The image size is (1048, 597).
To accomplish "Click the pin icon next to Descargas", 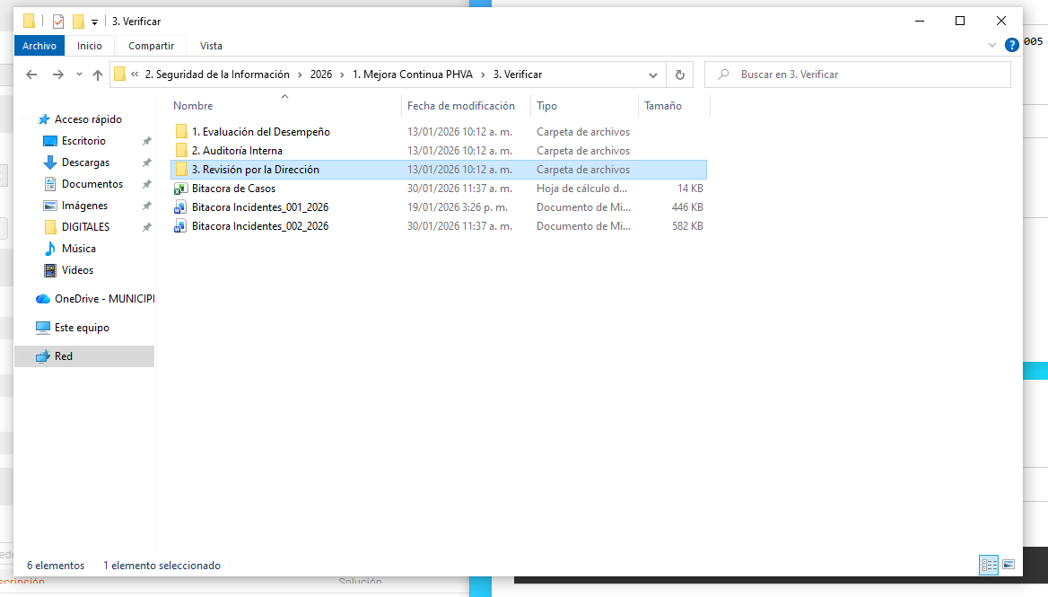I will (x=146, y=162).
